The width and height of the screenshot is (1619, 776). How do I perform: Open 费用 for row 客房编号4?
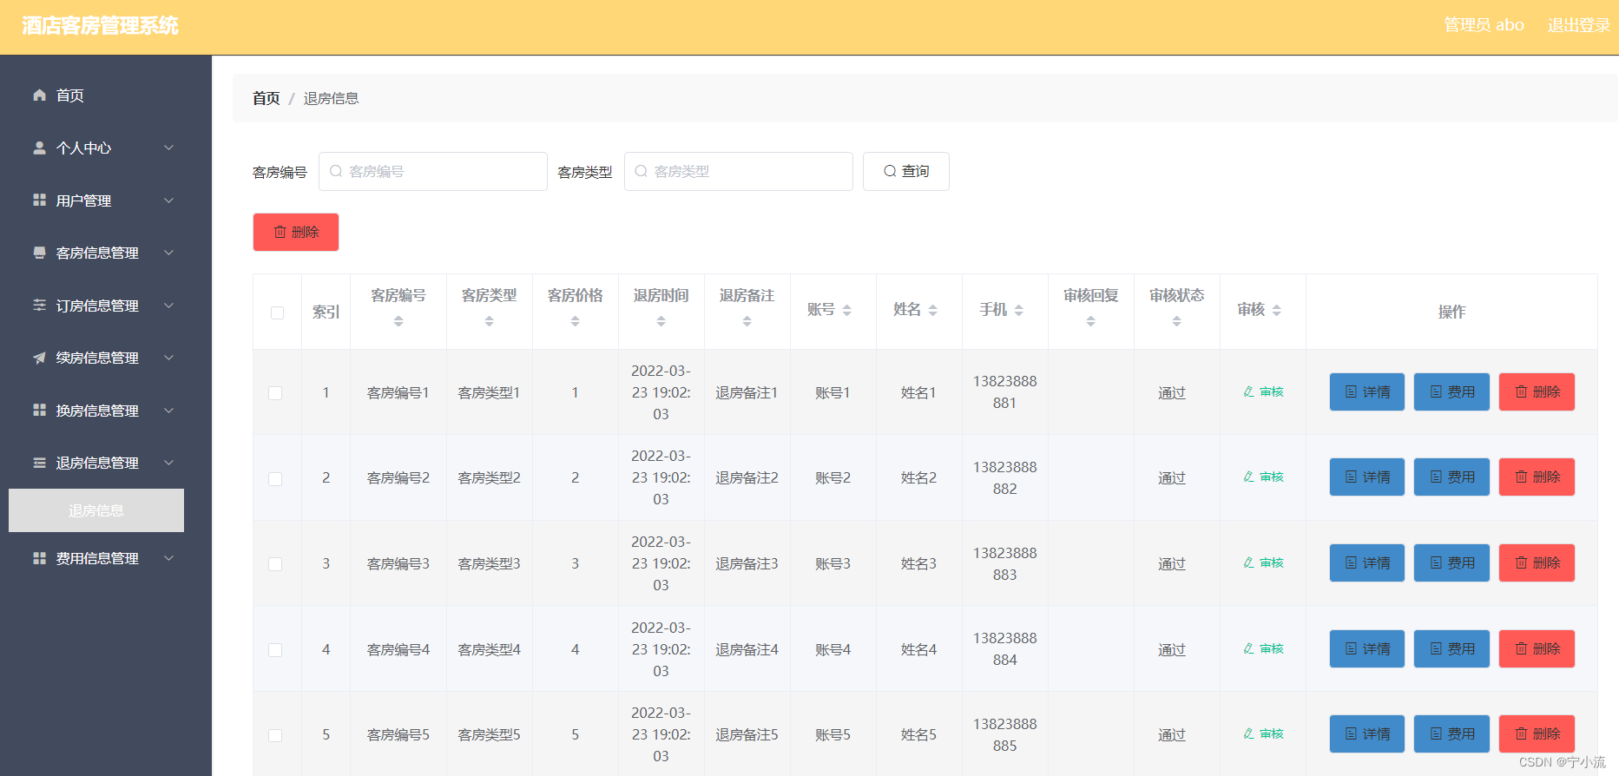click(1451, 648)
